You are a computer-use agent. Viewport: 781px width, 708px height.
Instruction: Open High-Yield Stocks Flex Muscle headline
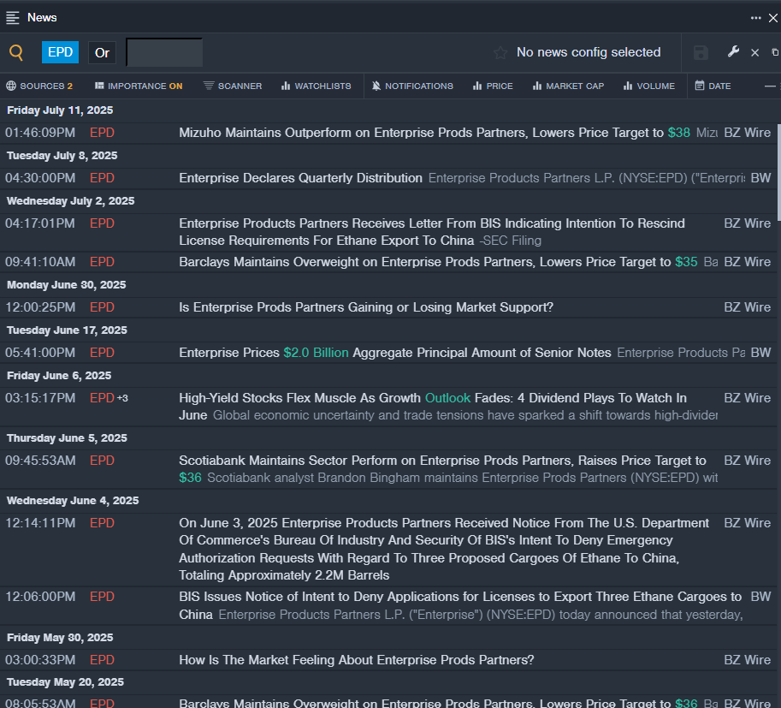(433, 407)
